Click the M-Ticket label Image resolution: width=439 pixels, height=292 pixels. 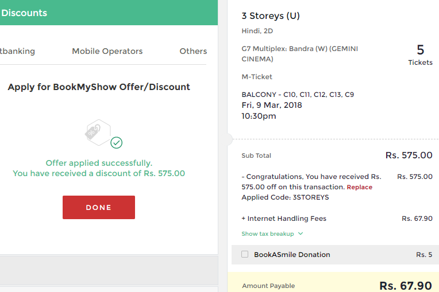click(x=257, y=77)
